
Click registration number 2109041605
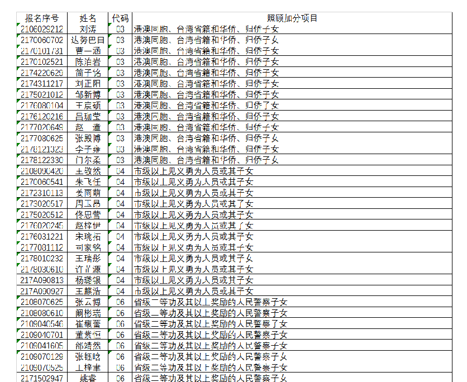click(42, 346)
